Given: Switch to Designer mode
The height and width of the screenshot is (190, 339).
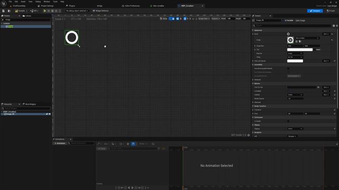Looking at the screenshot, I should (x=315, y=11).
